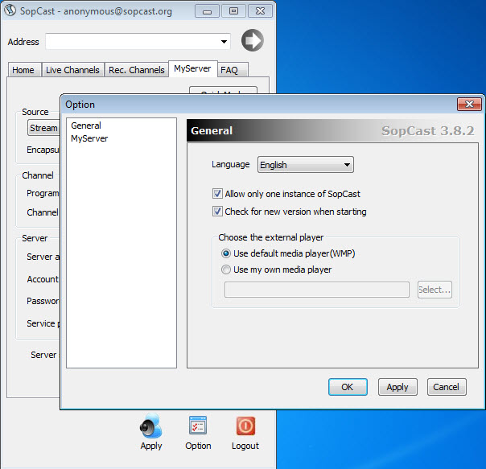The image size is (486, 469).
Task: Select General in the Option category list
Action: pyautogui.click(x=86, y=125)
